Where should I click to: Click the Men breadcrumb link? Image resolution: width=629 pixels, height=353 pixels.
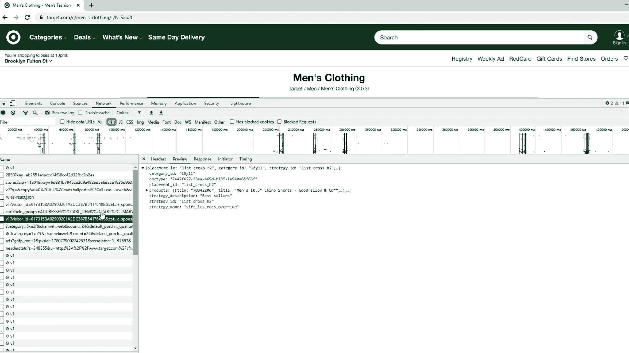point(311,88)
